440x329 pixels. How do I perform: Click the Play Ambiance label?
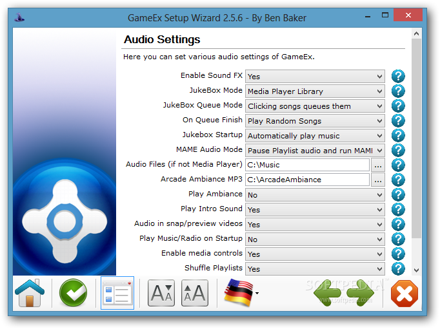tap(215, 194)
